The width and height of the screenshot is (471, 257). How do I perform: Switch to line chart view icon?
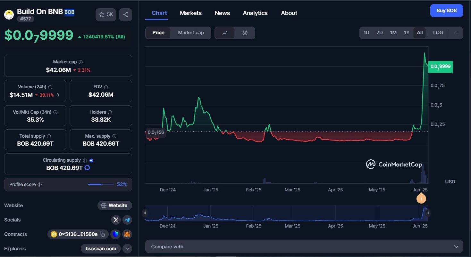(225, 33)
